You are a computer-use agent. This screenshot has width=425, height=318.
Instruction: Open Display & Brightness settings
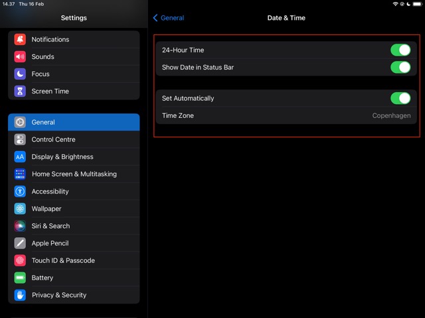click(62, 157)
